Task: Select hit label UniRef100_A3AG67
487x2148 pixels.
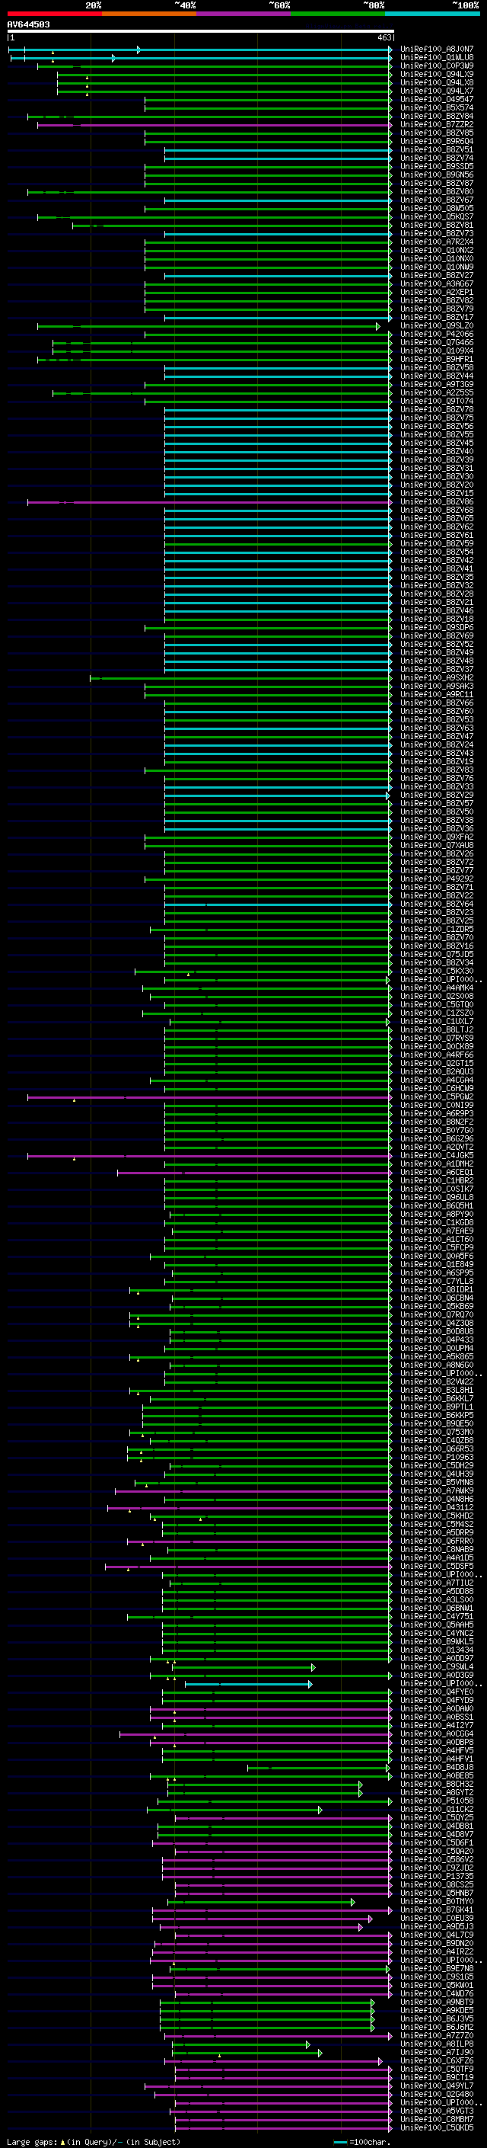Action: 437,283
